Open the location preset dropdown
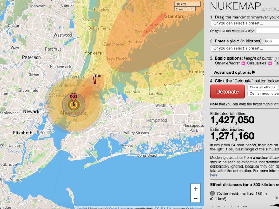The image size is (279, 209). [244, 23]
